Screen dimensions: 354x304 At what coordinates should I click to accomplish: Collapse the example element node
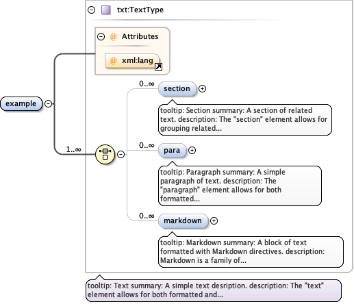pos(48,104)
